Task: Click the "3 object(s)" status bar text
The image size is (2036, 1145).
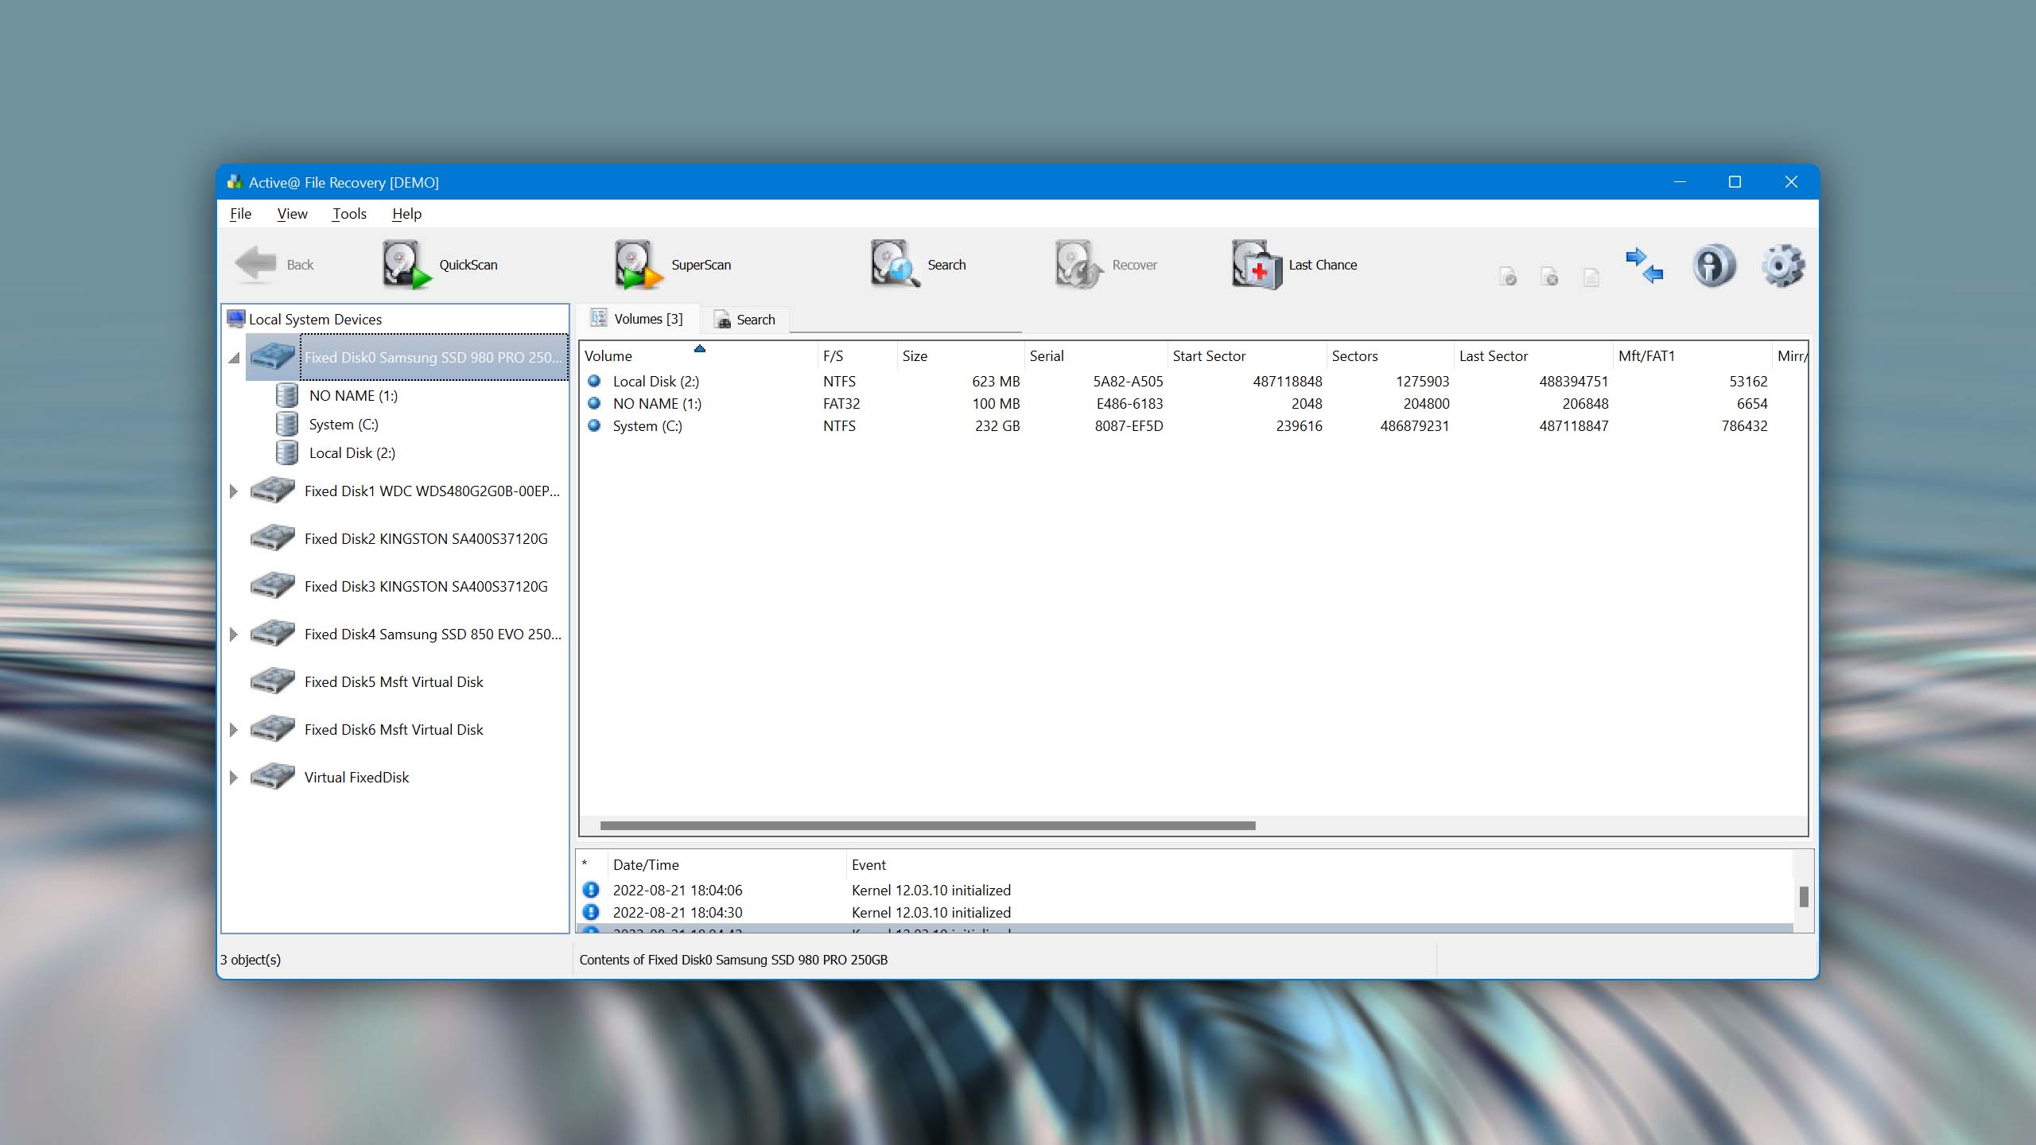Action: tap(251, 960)
